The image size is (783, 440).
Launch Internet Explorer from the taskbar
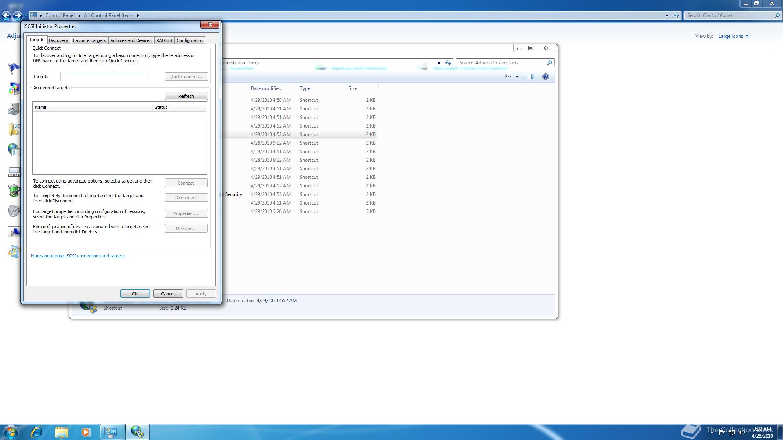coord(37,432)
